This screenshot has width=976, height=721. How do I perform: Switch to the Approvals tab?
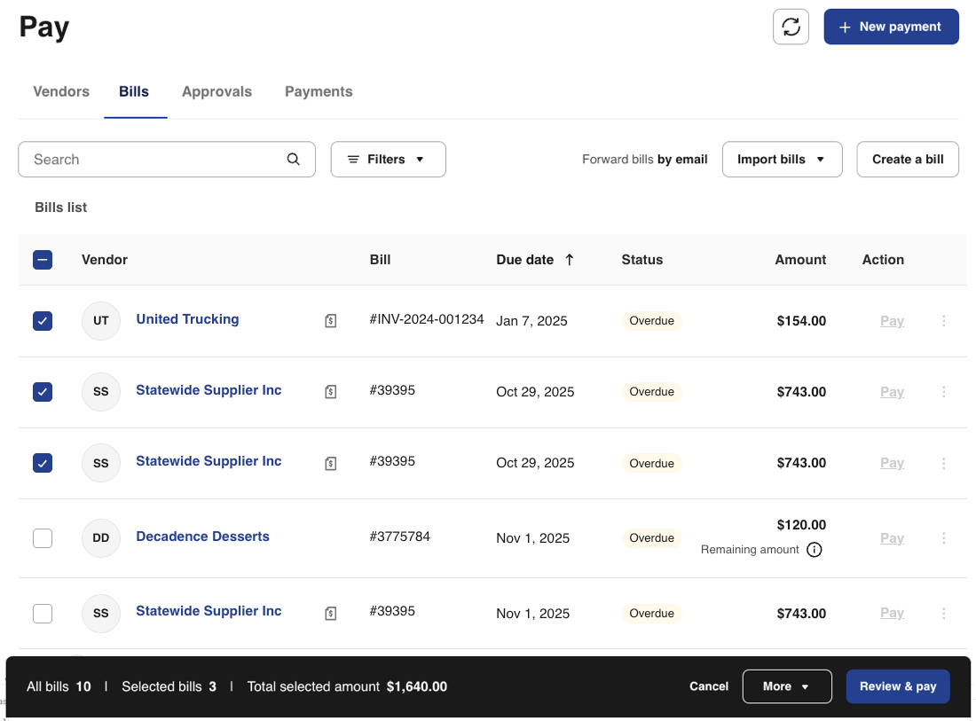[216, 91]
